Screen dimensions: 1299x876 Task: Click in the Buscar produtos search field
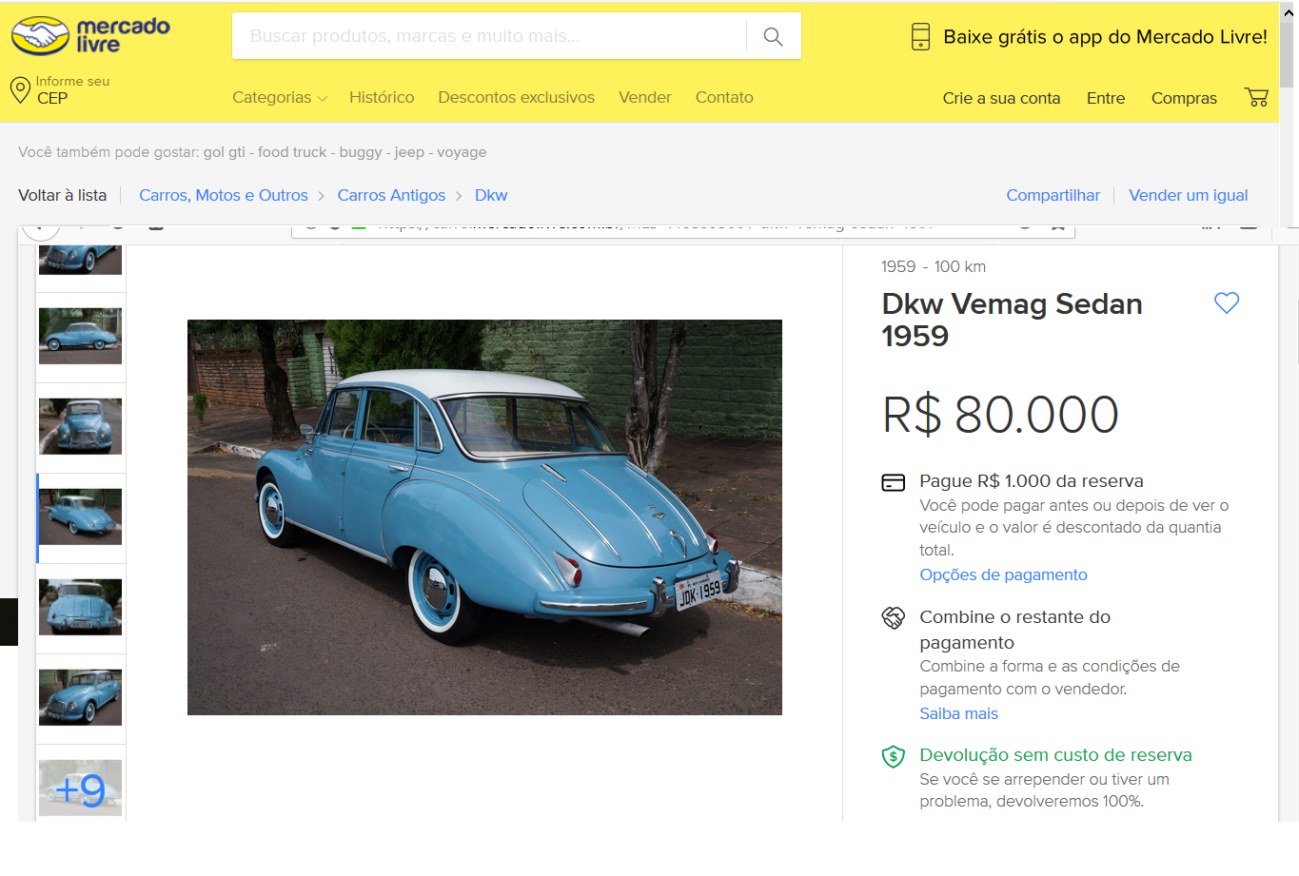489,36
